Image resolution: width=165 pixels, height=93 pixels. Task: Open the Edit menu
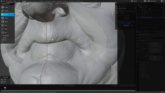(7, 1)
